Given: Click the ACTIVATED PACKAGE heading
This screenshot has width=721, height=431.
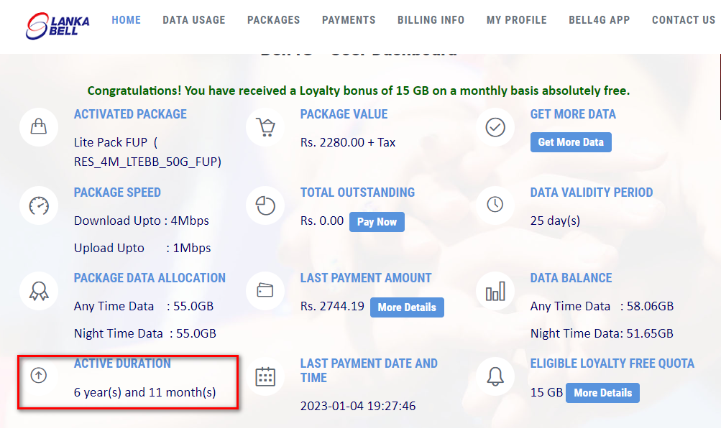Looking at the screenshot, I should coord(130,114).
